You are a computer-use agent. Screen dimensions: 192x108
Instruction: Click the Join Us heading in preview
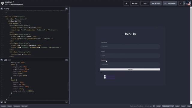pos(130,34)
